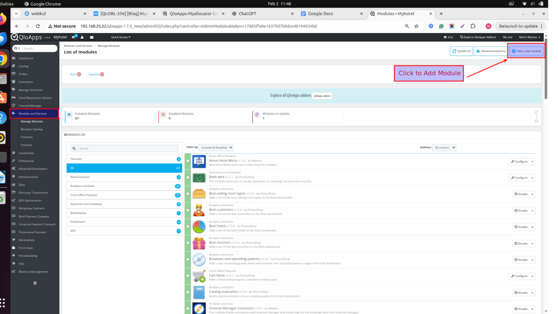
Task: Select the Analytics and Stats category
Action: (125, 186)
